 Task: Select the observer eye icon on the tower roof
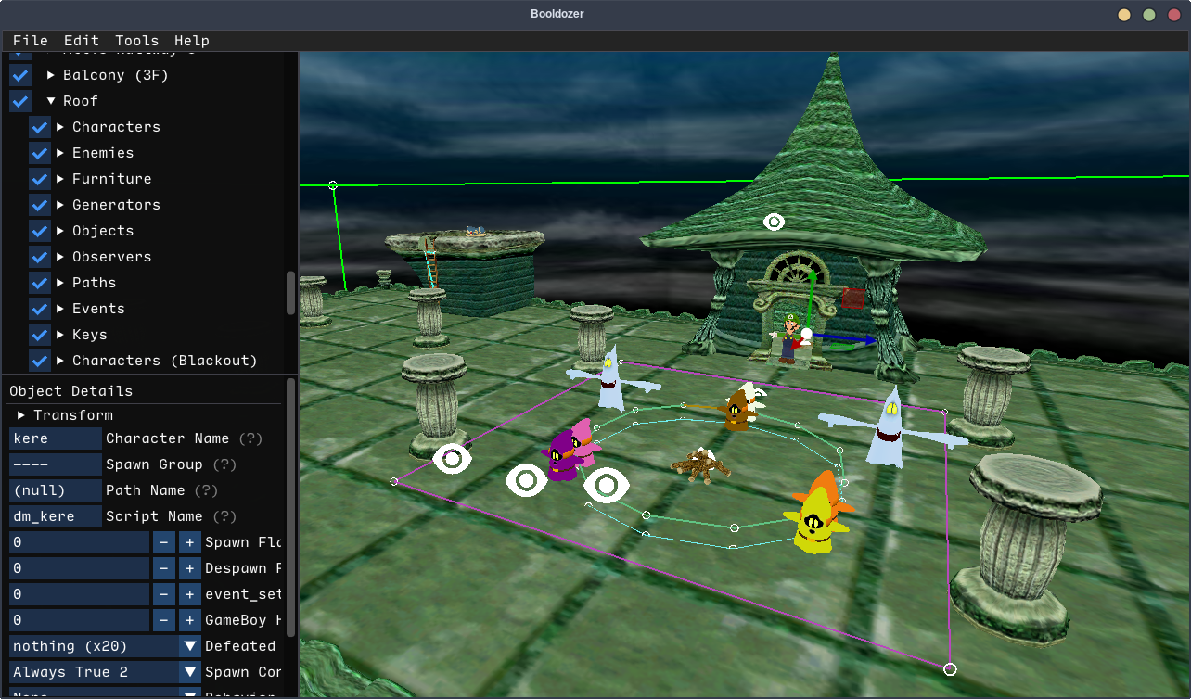(x=774, y=222)
